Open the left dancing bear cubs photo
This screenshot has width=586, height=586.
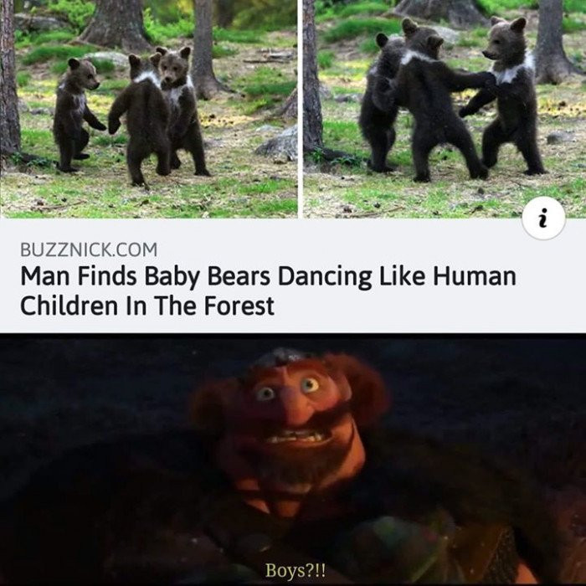[x=149, y=109]
